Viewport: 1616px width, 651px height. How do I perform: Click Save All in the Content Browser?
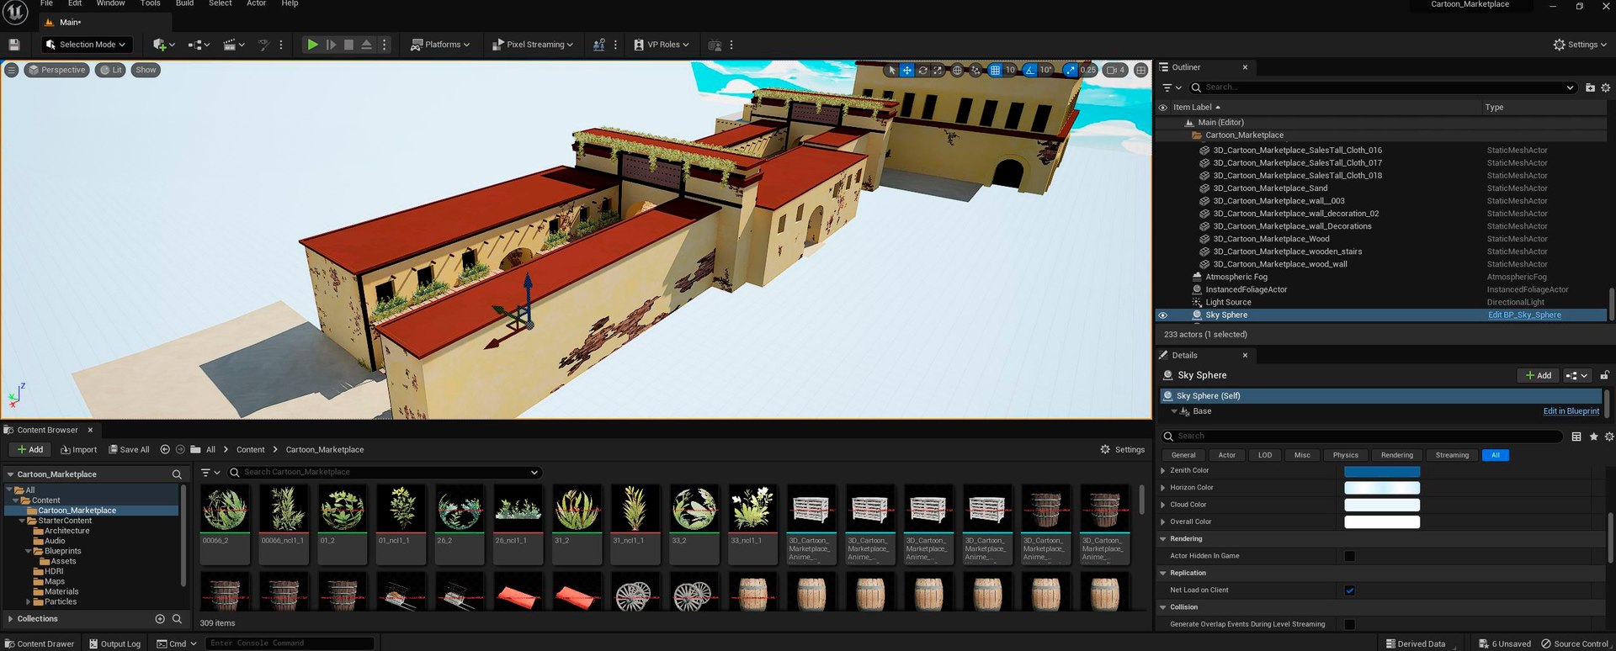pos(129,450)
